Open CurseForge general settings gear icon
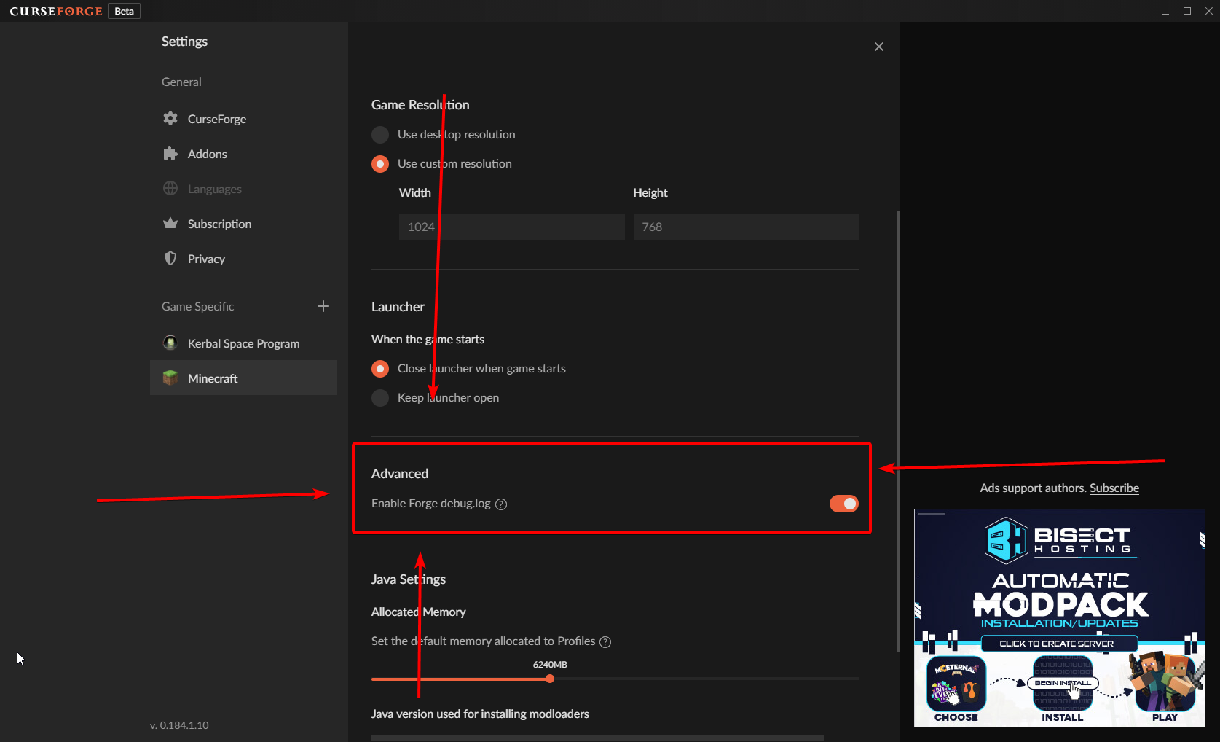 170,118
